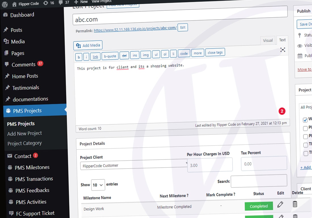Select the Project Category submenu item
The height and width of the screenshot is (218, 312).
click(x=24, y=143)
